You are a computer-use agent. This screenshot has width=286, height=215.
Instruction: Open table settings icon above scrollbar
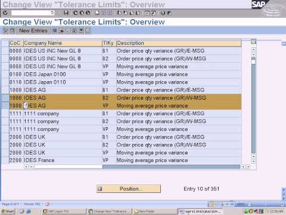[x=253, y=42]
